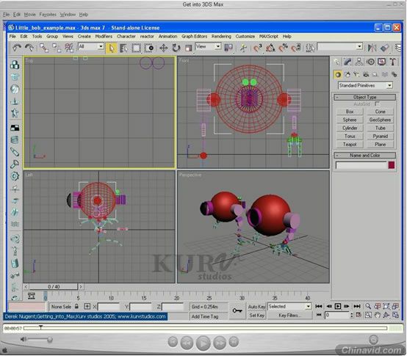Open the Named Selection Sets editor icon
The width and height of the screenshot is (407, 356).
coord(310,48)
